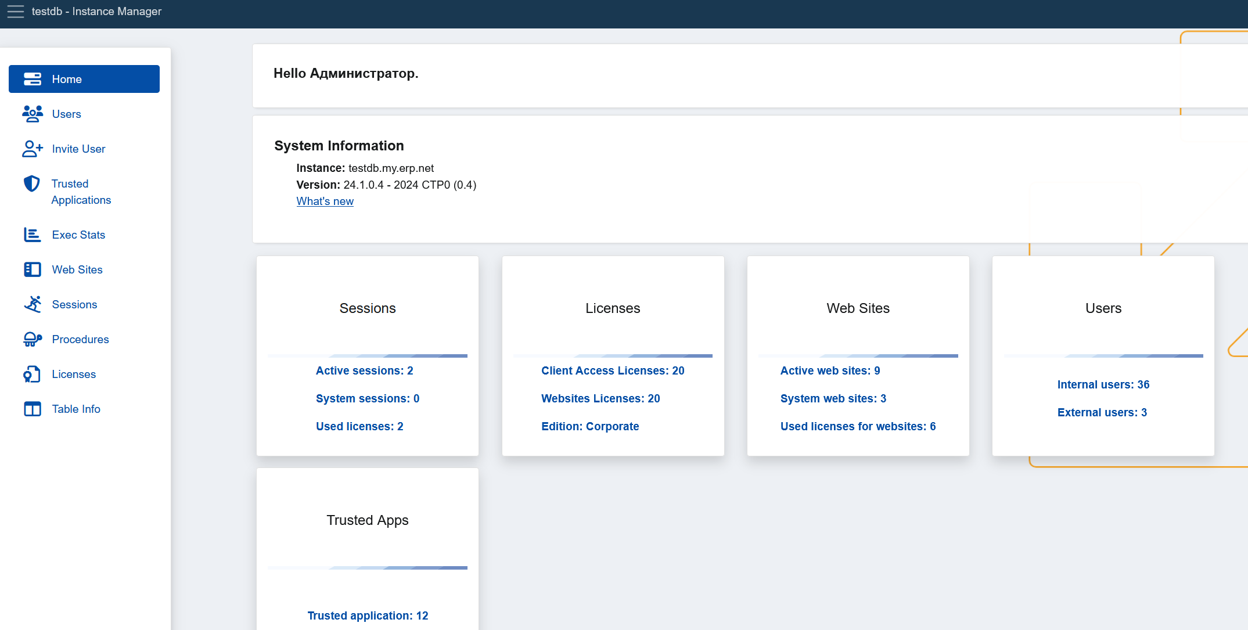Screen dimensions: 1248x630
Task: Select the Trusted Applications shield icon
Action: pos(33,183)
